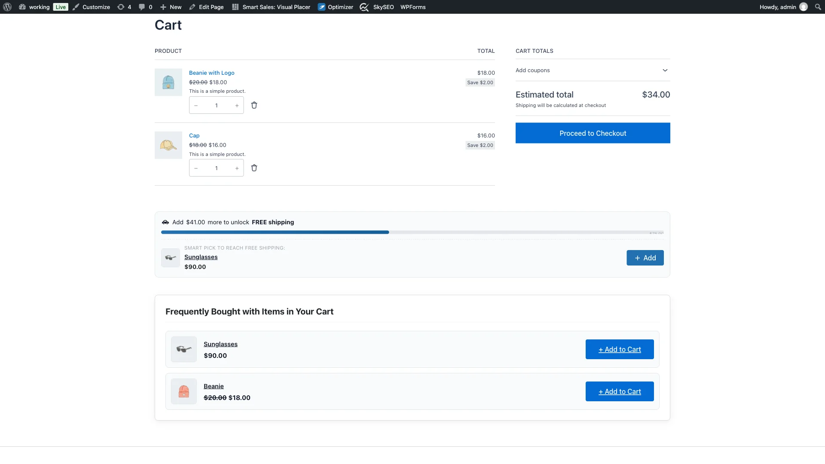Open the Optimizer admin bar item
Viewport: 825px width, 464px height.
point(336,7)
